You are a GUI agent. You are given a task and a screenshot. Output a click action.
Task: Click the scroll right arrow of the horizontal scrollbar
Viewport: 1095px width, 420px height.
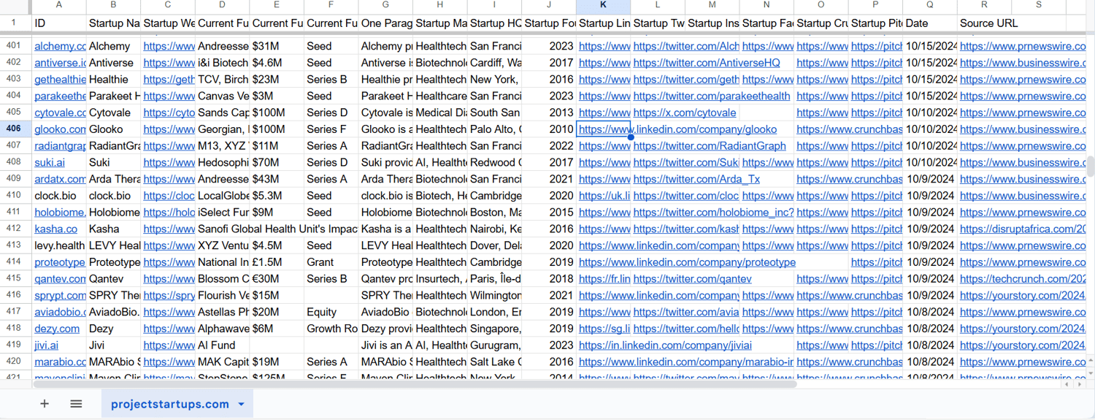click(1080, 384)
